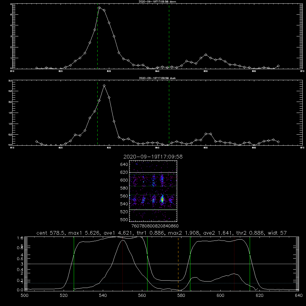Click the '500' x-axis label of the bottom plot
The image size is (306, 306).
coord(24,296)
